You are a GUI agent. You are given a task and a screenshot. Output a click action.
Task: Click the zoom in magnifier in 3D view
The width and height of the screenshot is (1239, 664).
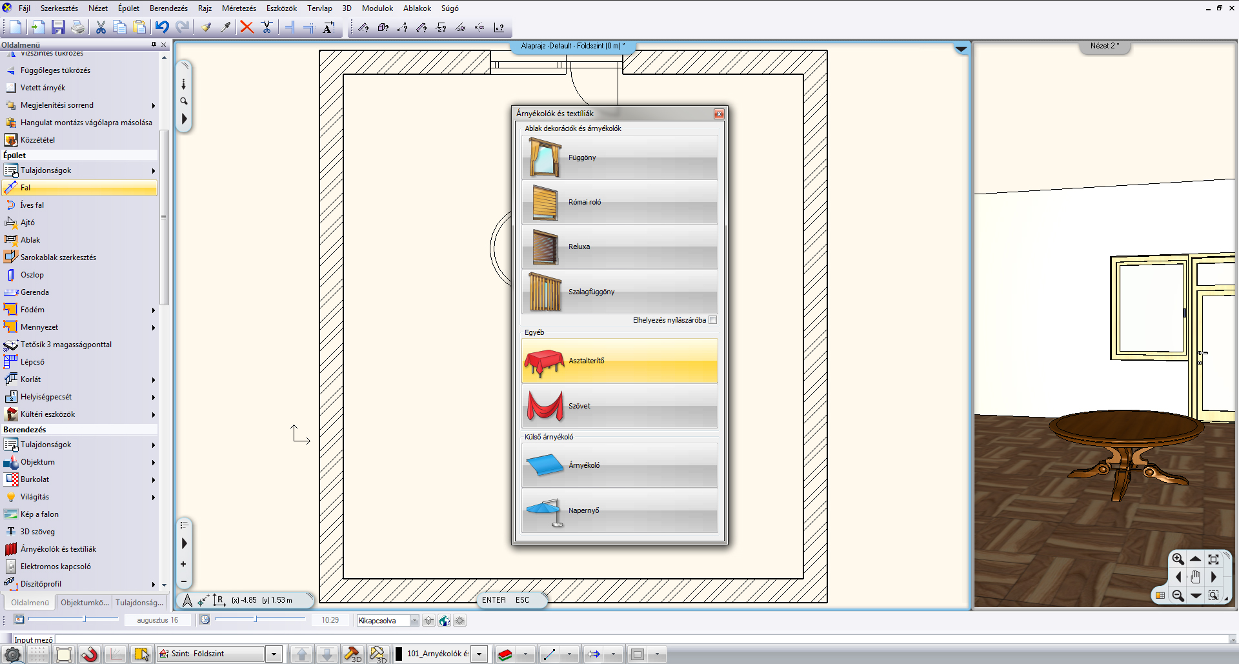pos(1178,559)
